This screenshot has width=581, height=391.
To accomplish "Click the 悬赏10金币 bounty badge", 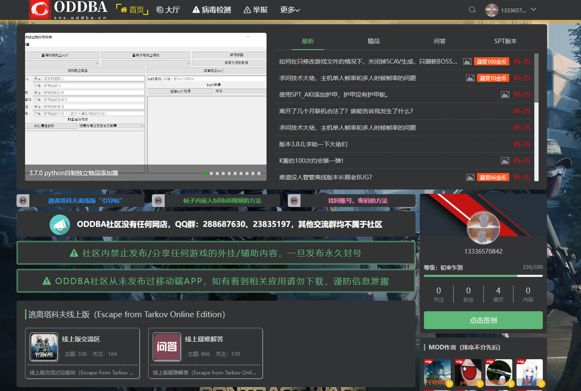I will click(x=493, y=78).
